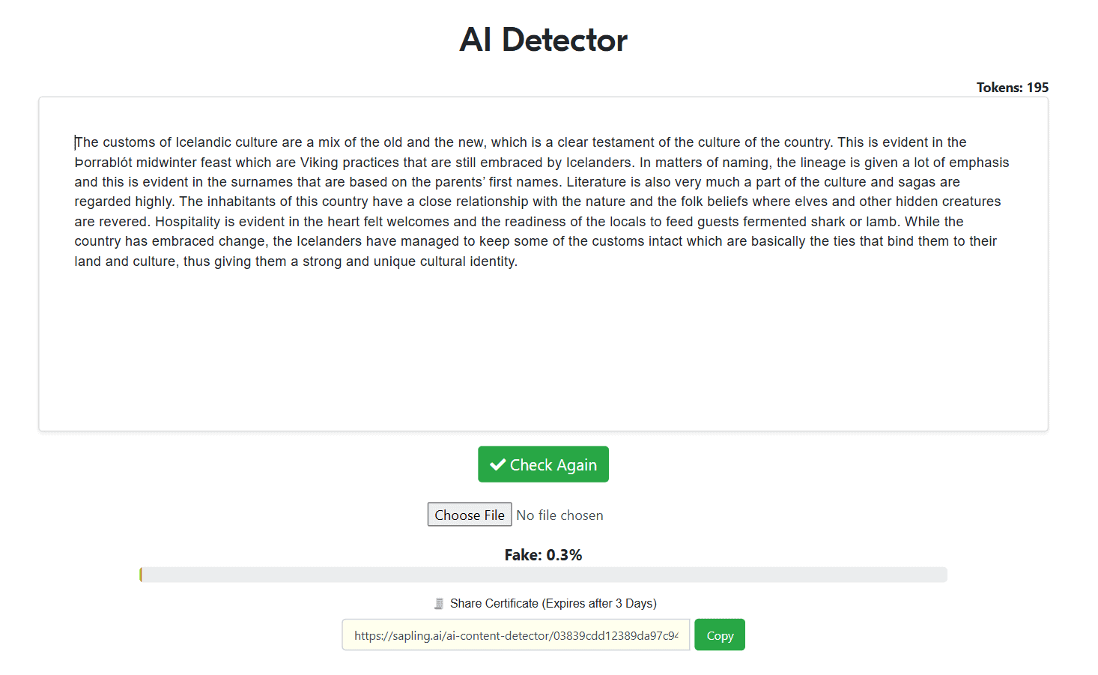Click the checkmark icon on Check Again
1098x675 pixels.
pyautogui.click(x=497, y=465)
